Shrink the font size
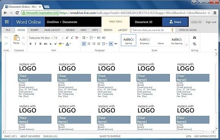Screen dimensions: 220x140 click(72, 38)
